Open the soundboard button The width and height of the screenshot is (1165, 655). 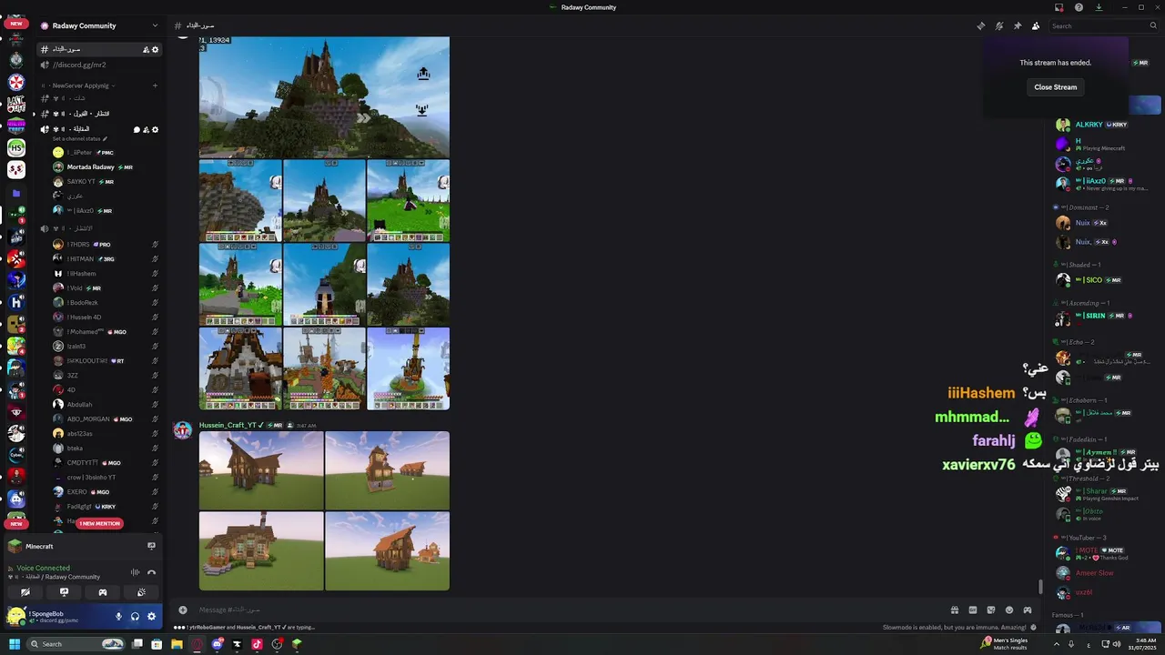141,592
